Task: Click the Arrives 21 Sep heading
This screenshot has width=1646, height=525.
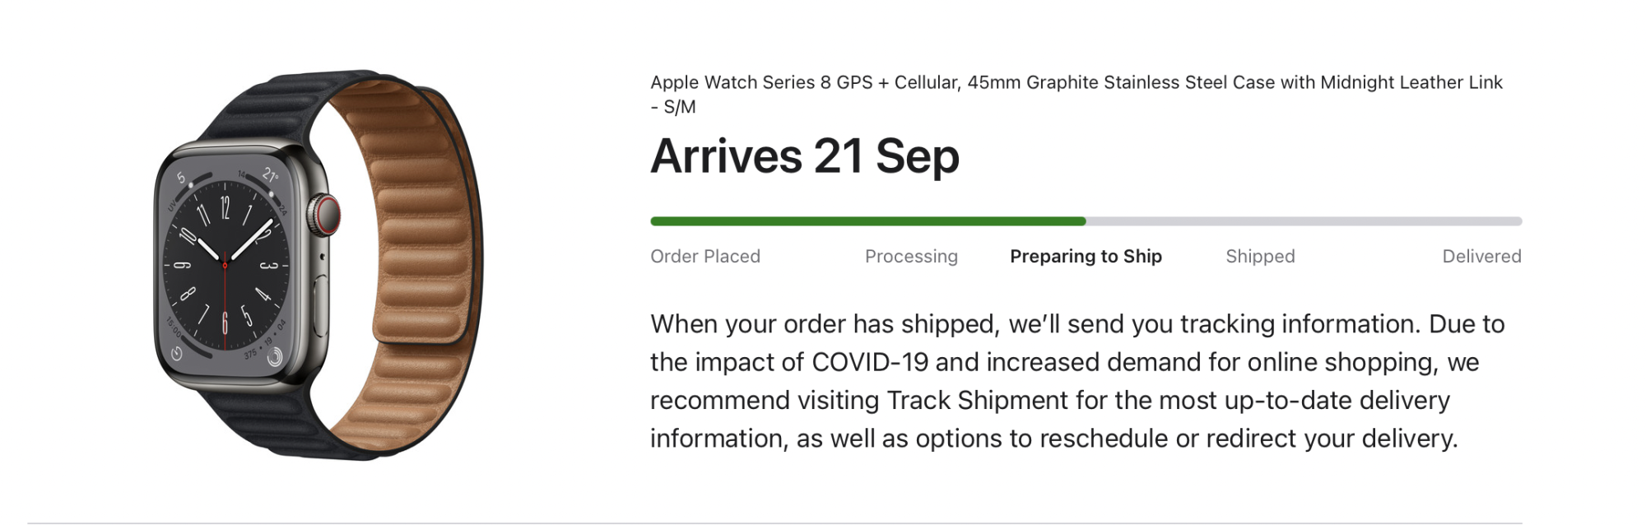Action: 805,156
